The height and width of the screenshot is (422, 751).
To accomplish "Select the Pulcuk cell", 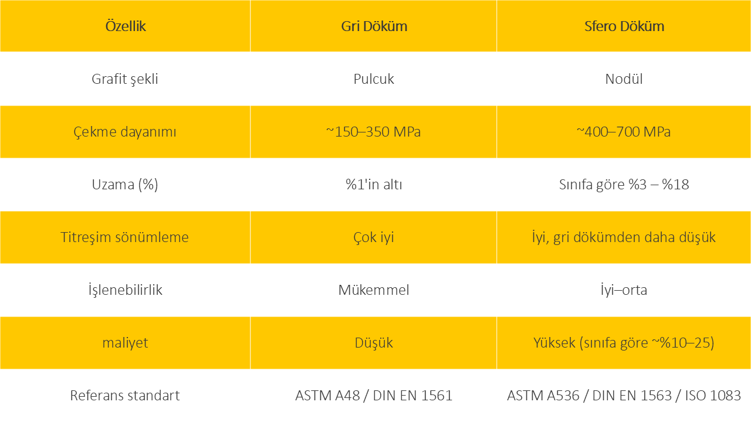I will (374, 79).
